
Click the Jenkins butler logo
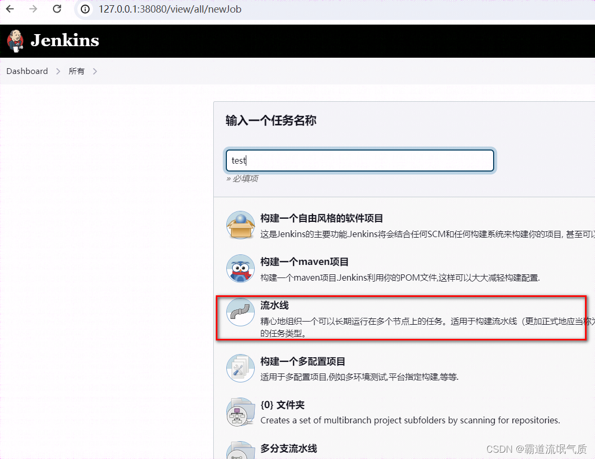pos(16,40)
